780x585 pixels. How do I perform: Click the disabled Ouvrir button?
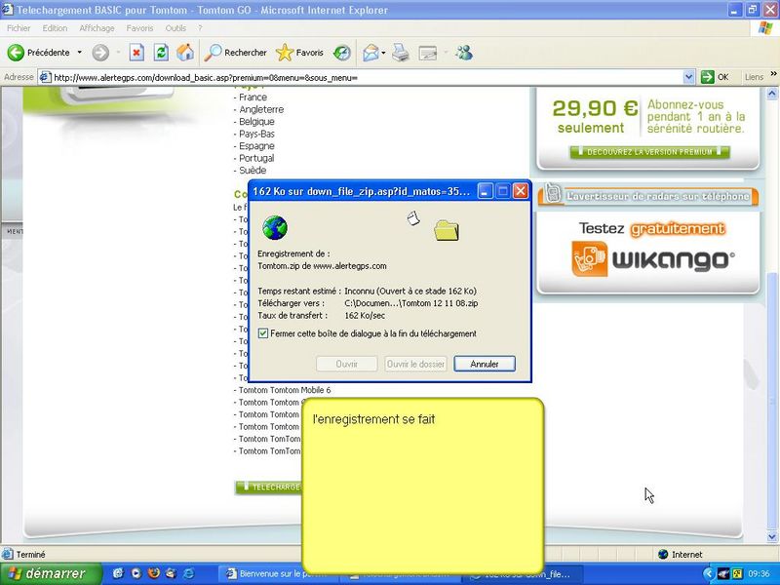point(347,364)
